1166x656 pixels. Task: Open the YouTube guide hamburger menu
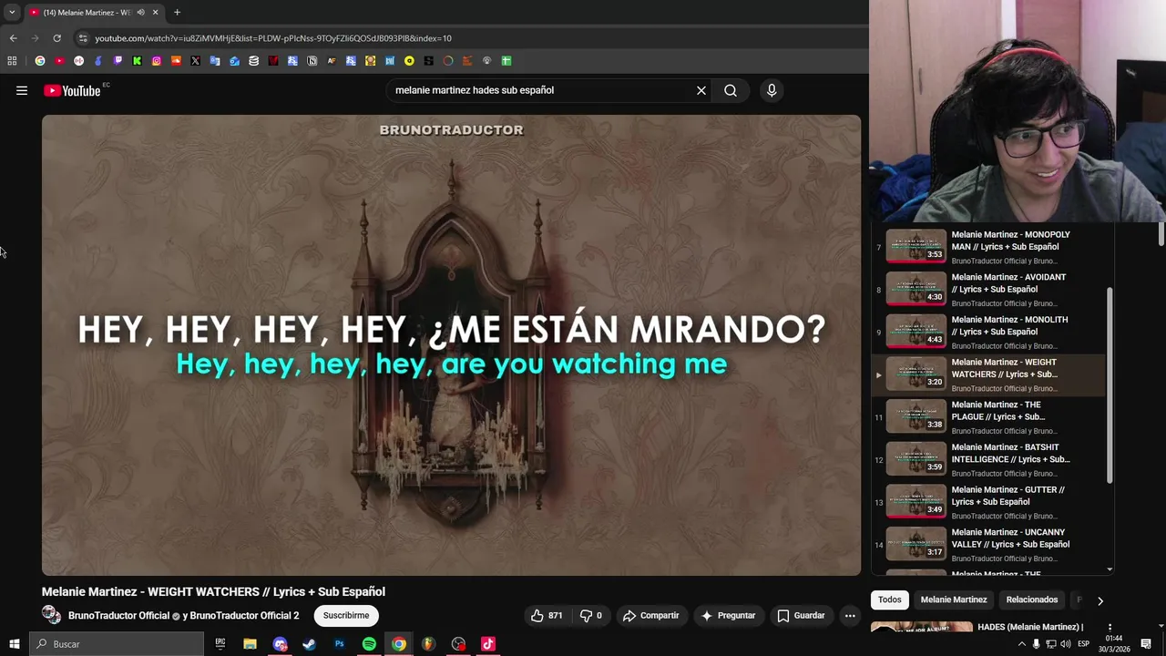pyautogui.click(x=22, y=90)
